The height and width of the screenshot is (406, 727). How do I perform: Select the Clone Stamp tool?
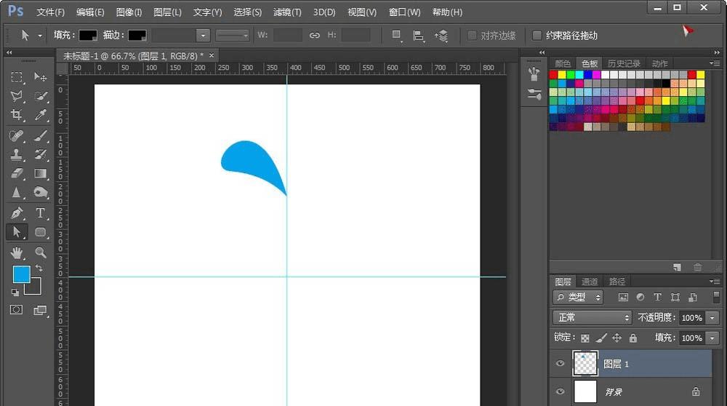tap(17, 154)
